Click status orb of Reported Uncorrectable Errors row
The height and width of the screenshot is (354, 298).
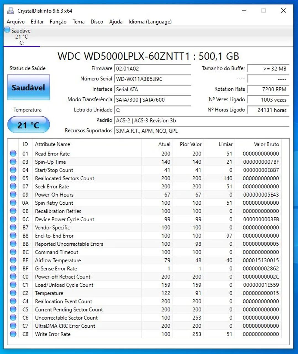(13, 244)
